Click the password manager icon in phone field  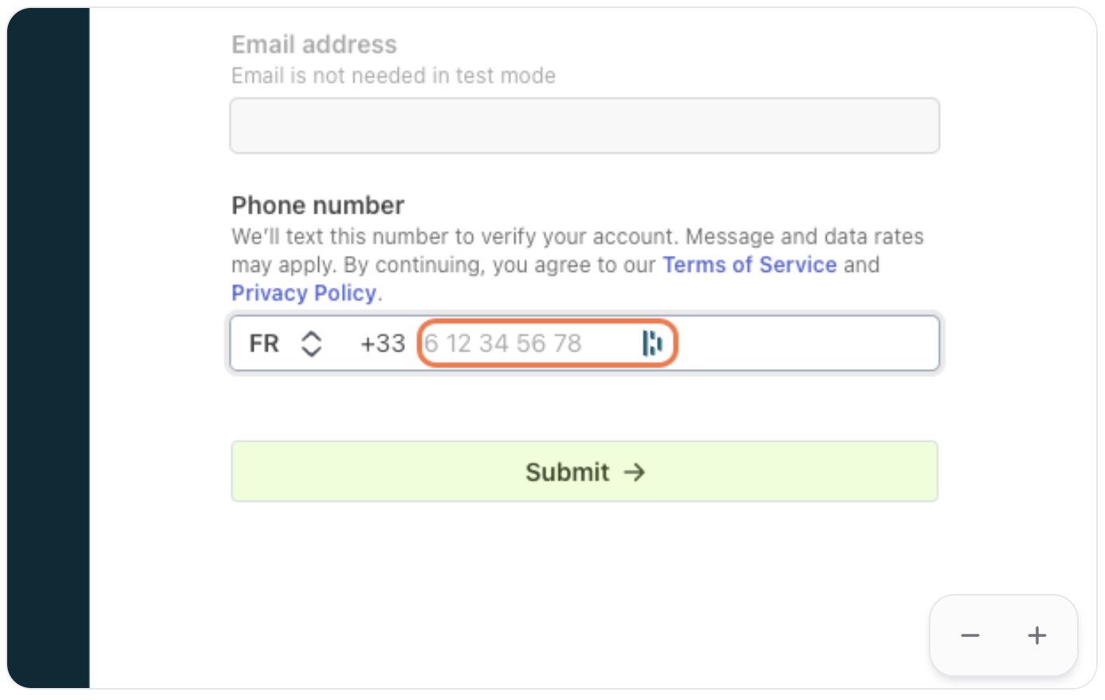pyautogui.click(x=652, y=344)
